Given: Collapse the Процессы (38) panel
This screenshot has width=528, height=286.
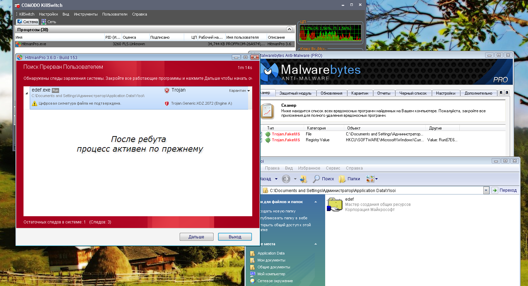Looking at the screenshot, I should pyautogui.click(x=289, y=29).
